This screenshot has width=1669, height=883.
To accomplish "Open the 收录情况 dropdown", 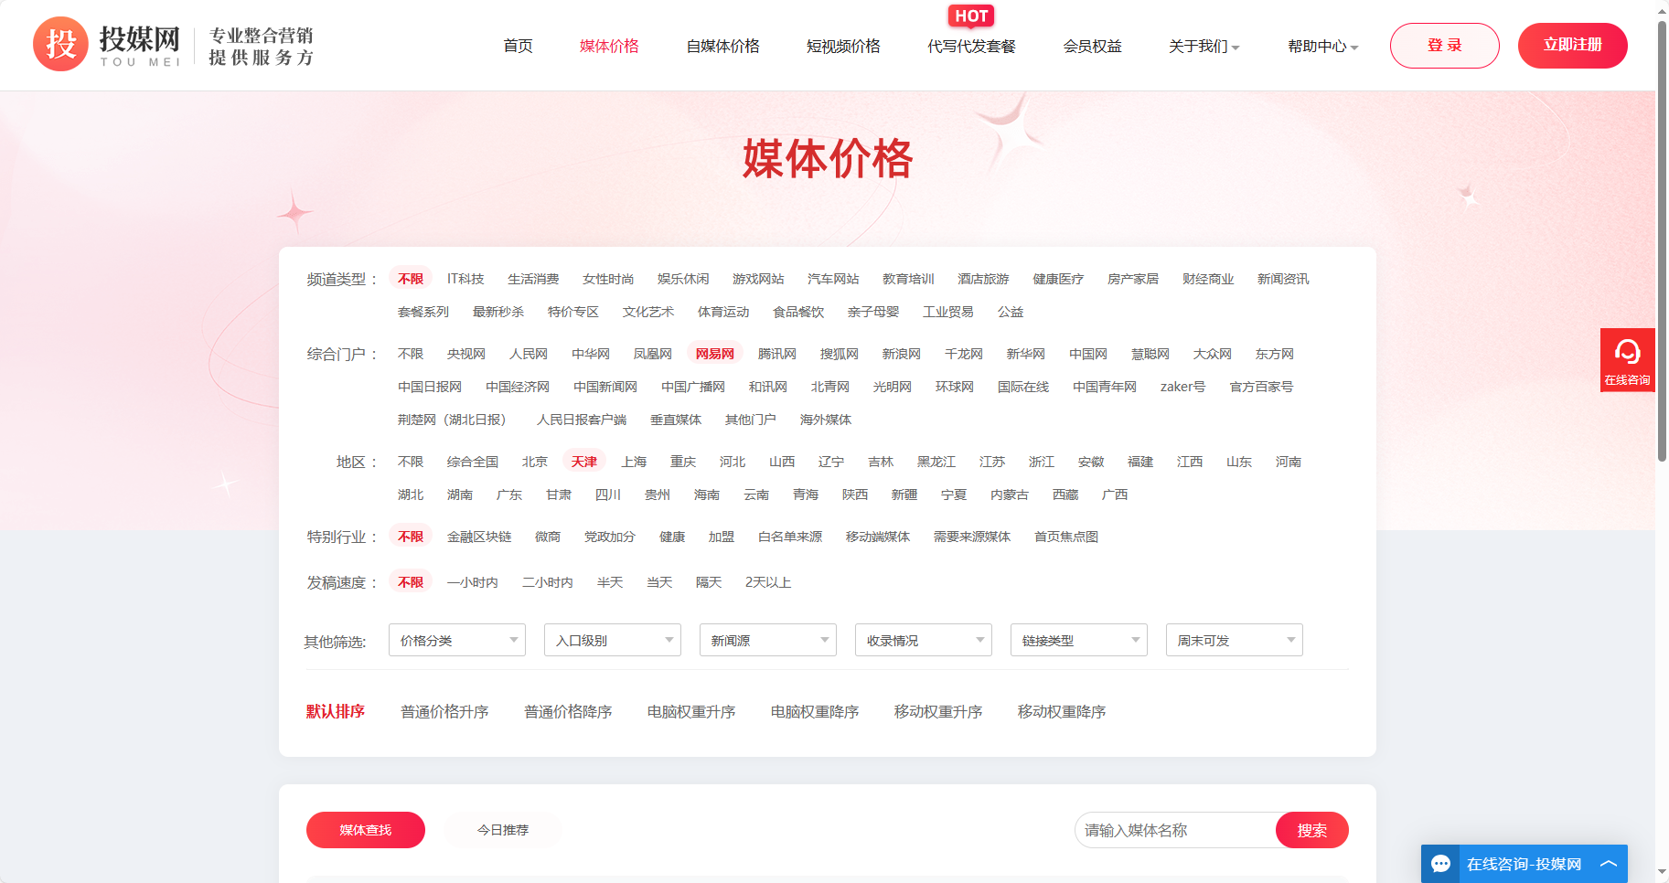I will tap(923, 640).
